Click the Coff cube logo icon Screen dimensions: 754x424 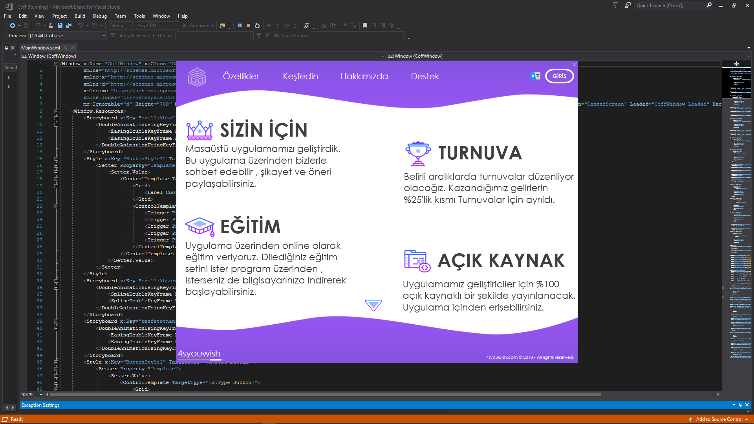tap(197, 77)
